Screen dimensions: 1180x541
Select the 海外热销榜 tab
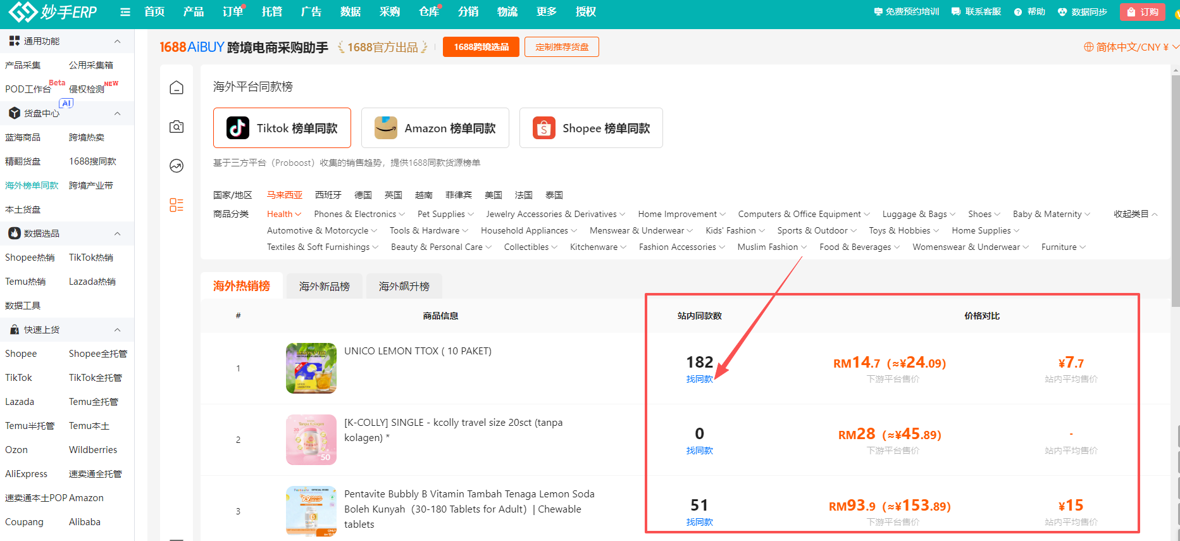242,286
